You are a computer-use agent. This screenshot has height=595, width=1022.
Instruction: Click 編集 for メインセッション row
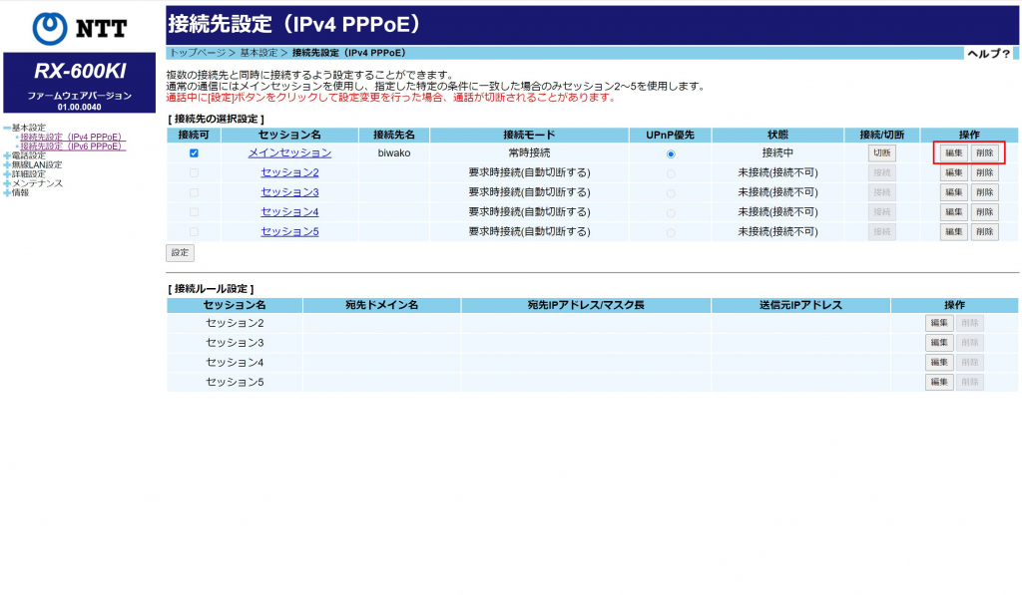953,153
